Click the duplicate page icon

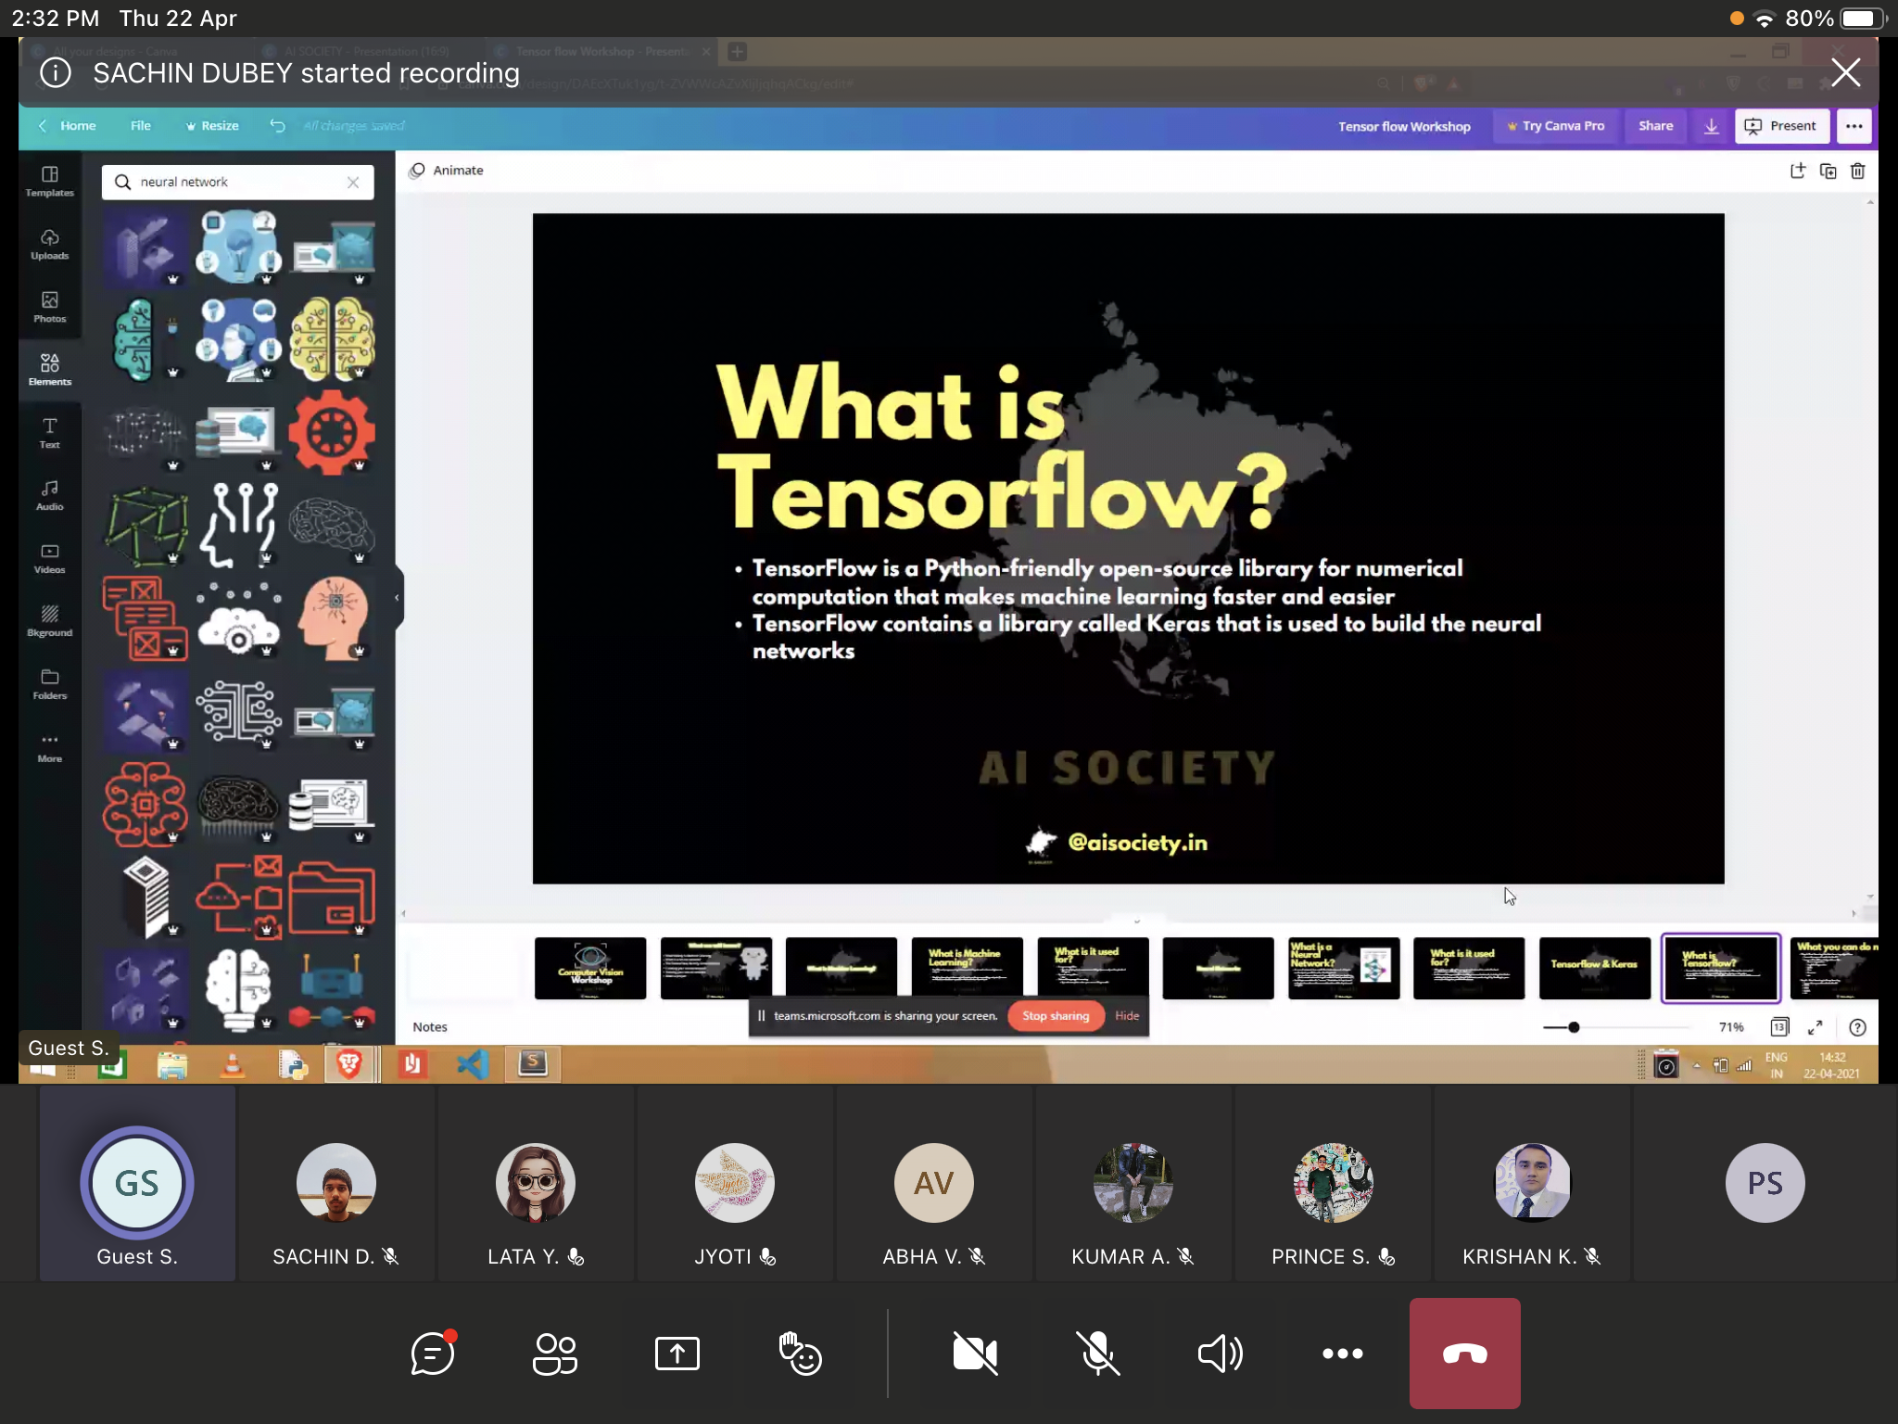[1828, 171]
